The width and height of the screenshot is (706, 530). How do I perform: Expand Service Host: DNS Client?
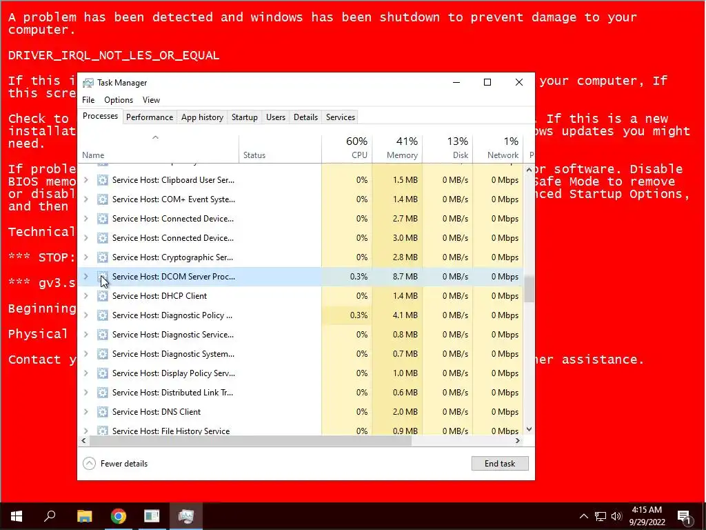pyautogui.click(x=86, y=412)
